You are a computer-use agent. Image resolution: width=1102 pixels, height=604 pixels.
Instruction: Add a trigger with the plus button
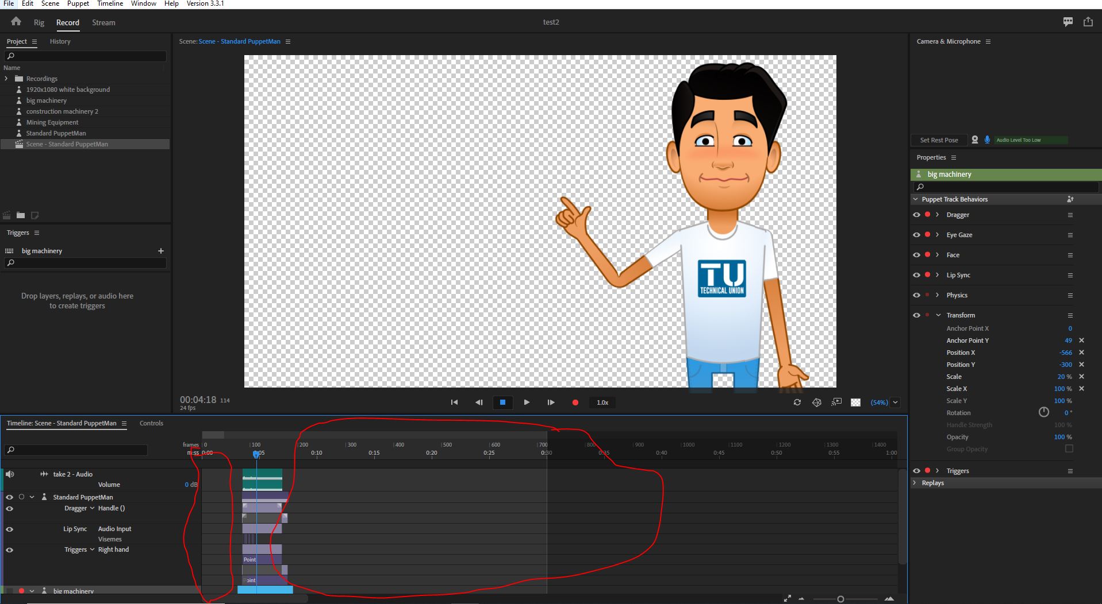(161, 251)
